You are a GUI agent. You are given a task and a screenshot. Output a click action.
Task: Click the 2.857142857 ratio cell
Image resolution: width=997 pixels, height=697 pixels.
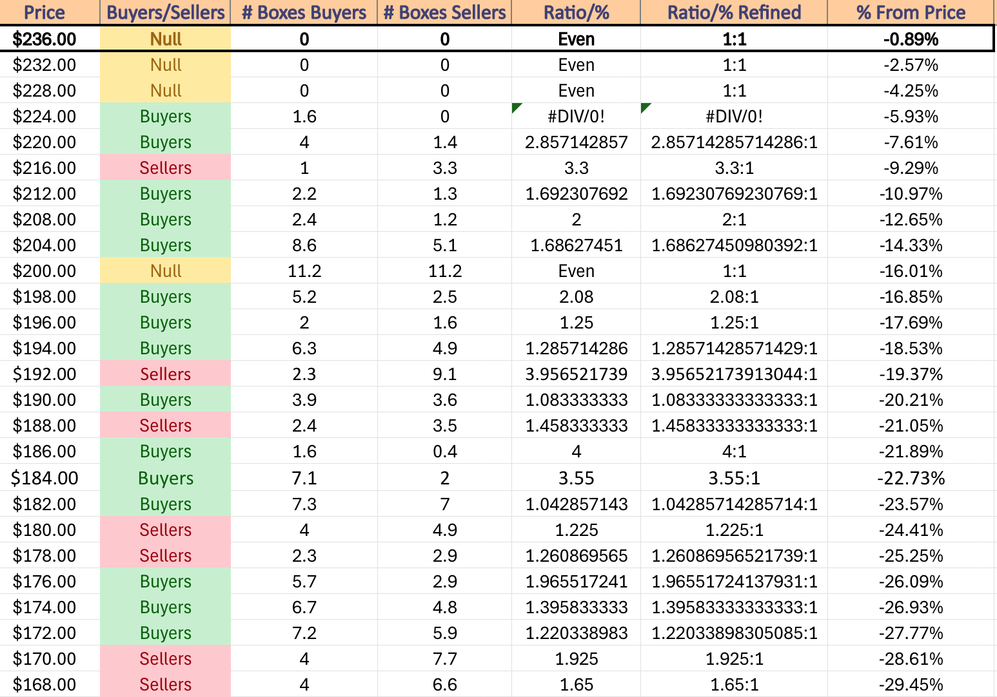click(576, 142)
